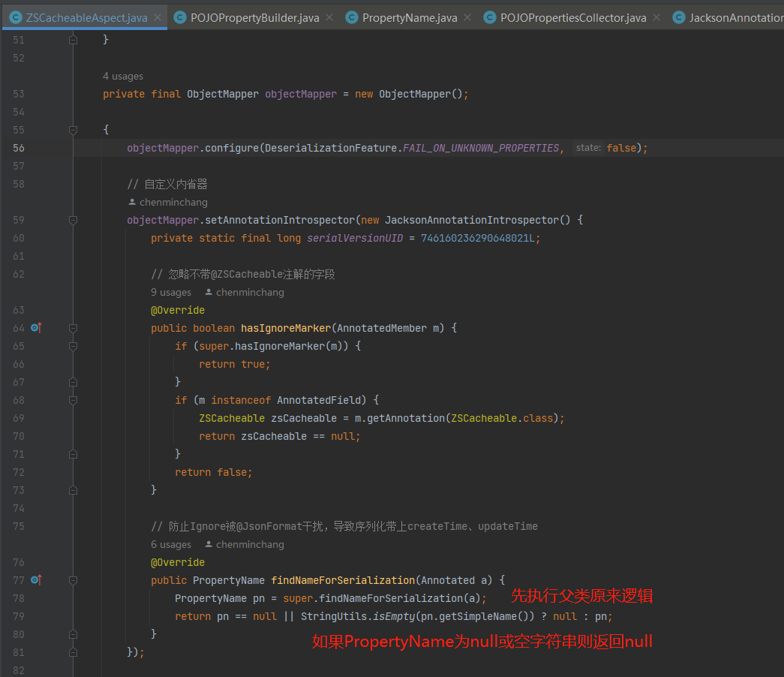Click the 4 usages hint above objectMapper

[x=123, y=76]
